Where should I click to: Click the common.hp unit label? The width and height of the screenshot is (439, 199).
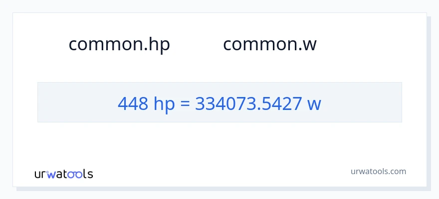pyautogui.click(x=119, y=44)
